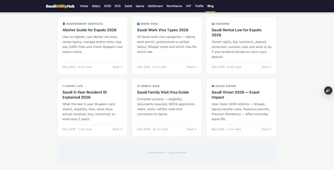Click 'May 2026 · 8 min read' on Rental Law card
Viewport: 334px width, 170px height.
pos(226,67)
